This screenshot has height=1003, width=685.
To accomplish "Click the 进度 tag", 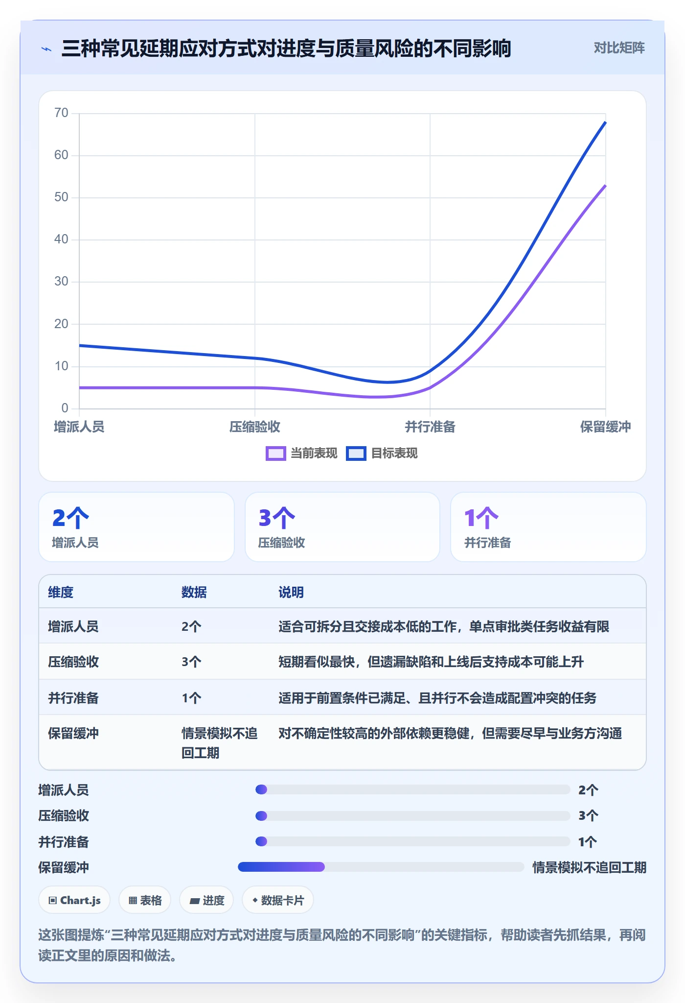I will click(206, 900).
